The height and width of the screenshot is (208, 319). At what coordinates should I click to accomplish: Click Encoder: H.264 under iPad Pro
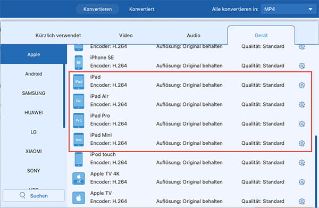108,124
